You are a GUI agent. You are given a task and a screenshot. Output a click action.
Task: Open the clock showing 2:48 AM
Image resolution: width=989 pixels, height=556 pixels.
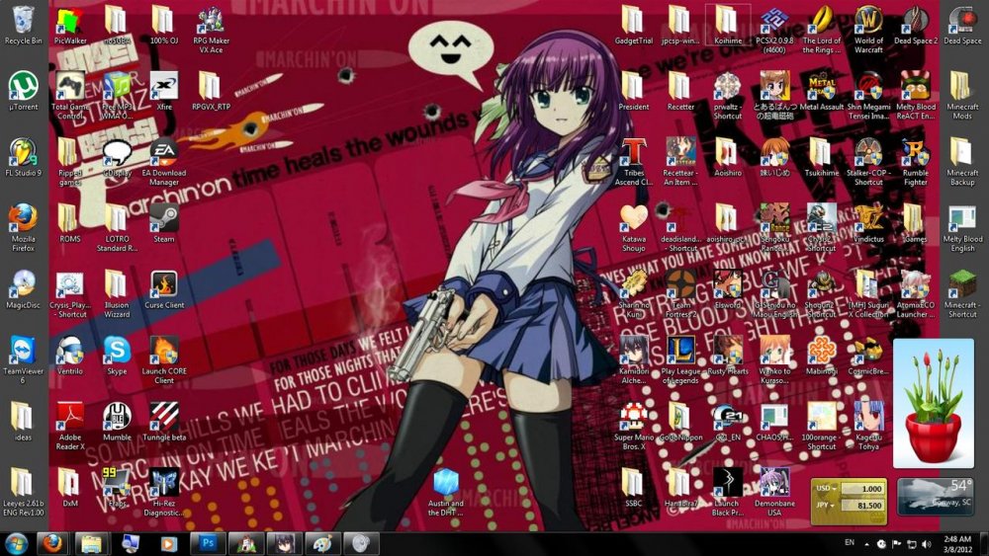(957, 543)
